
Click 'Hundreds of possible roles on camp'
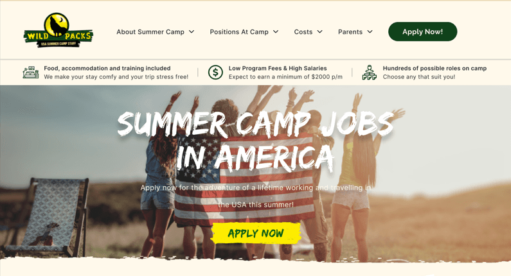pos(435,68)
